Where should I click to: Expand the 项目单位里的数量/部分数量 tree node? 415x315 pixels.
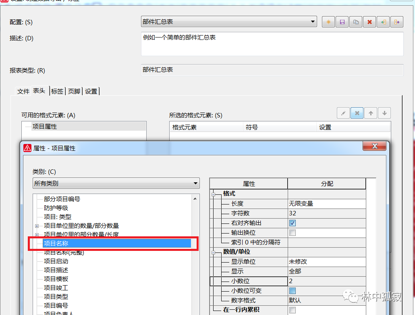tap(37, 225)
